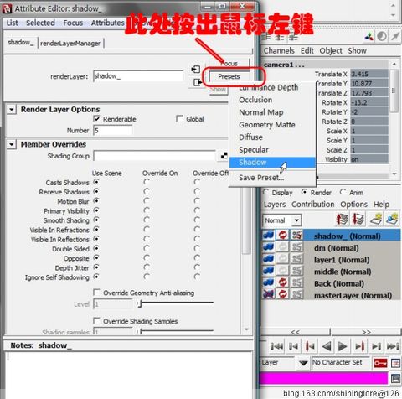This screenshot has height=399, width=402.
Task: Select the Anim layer radio button
Action: pos(343,192)
